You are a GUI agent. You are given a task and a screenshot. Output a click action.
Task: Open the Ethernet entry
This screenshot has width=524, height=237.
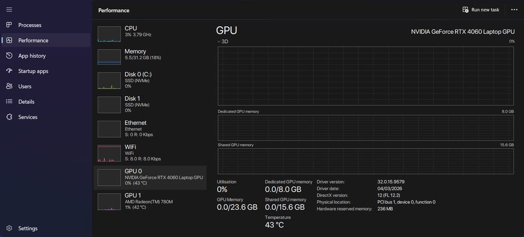[x=150, y=128]
